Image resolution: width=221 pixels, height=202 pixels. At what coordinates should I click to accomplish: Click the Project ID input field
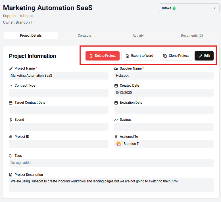(x=59, y=144)
